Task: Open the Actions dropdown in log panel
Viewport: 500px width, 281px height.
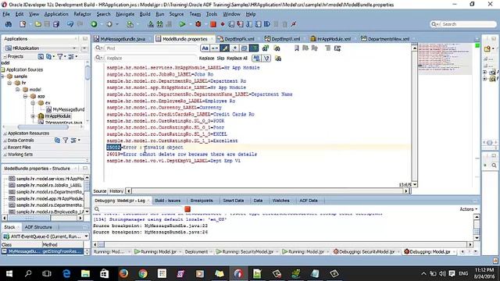Action: (469, 209)
